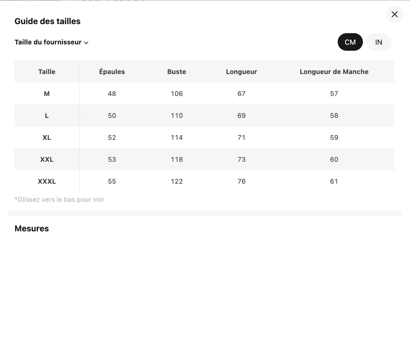Screen dimensions: 410x338
Task: Click the Guide des tailles title
Action: [47, 21]
